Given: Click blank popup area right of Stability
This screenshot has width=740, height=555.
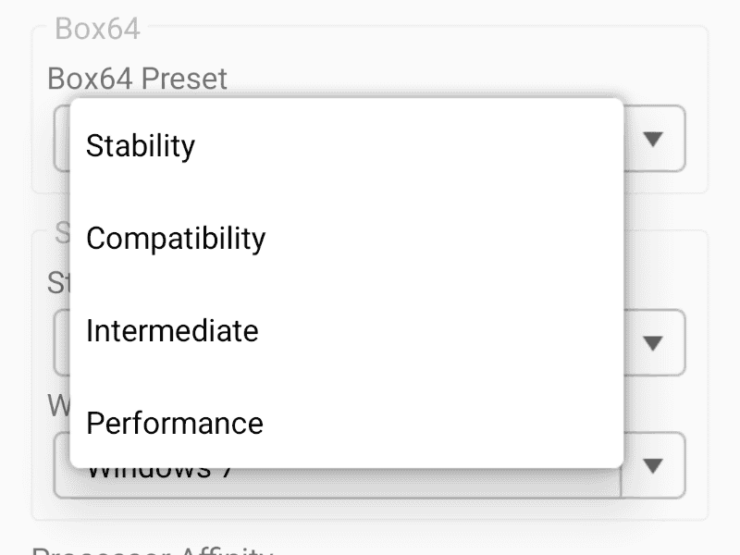Looking at the screenshot, I should pos(416,146).
